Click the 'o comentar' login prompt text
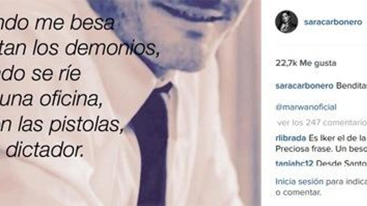This screenshot has height=206, width=367. click(298, 192)
